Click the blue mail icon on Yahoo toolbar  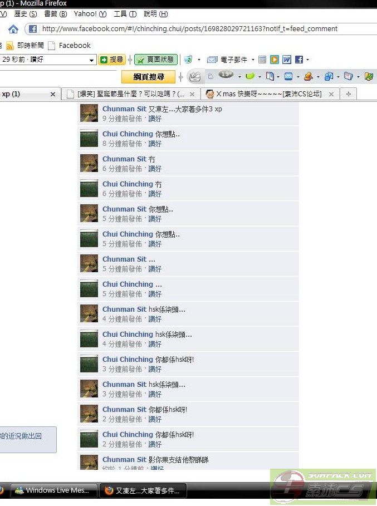coord(288,76)
